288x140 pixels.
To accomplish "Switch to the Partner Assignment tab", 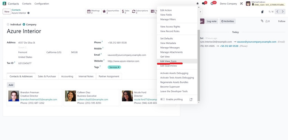I will (x=109, y=76).
